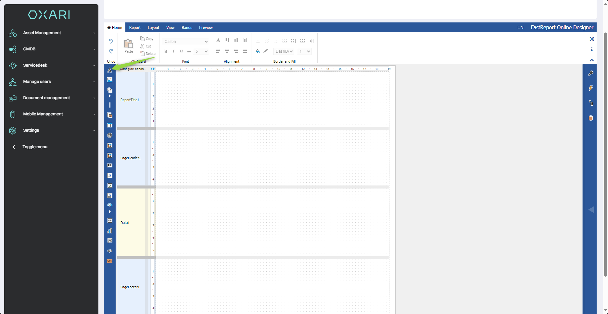Select the Data1 band label

pyautogui.click(x=125, y=223)
